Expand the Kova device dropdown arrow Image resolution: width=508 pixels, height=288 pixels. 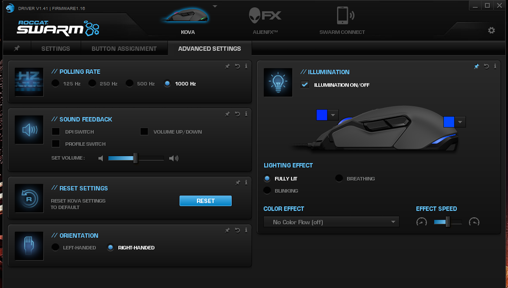[x=215, y=6]
